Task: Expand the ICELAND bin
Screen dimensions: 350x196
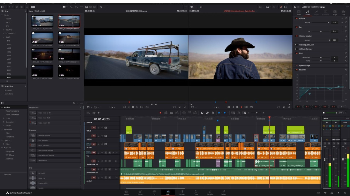Action: coord(4,30)
